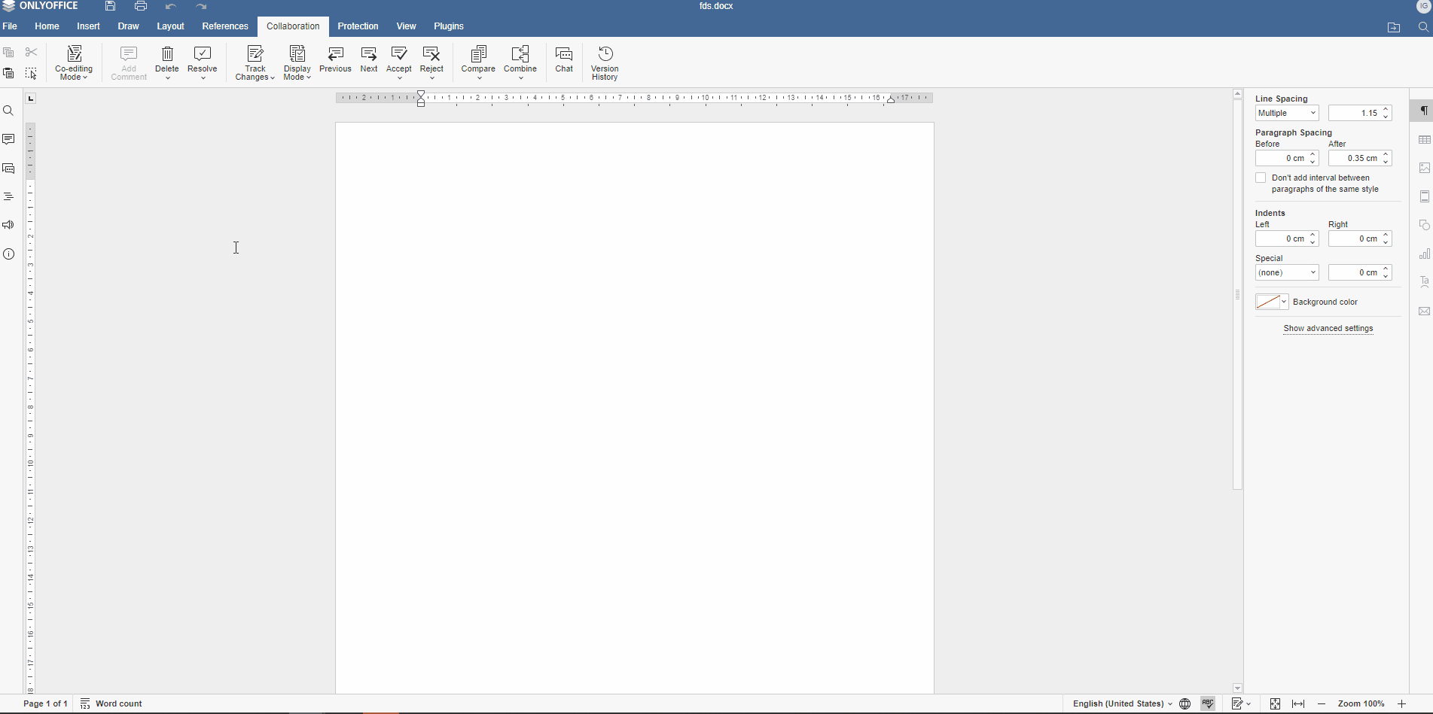
Task: Click Show advanced settings link
Action: pos(1328,328)
